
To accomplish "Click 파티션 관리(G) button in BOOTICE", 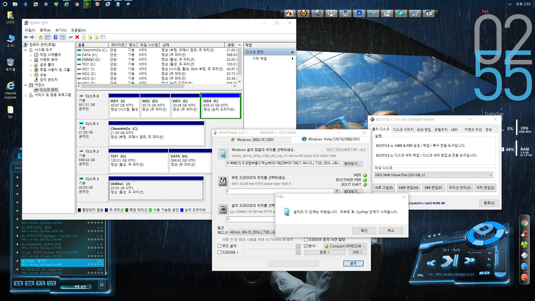I will point(459,188).
